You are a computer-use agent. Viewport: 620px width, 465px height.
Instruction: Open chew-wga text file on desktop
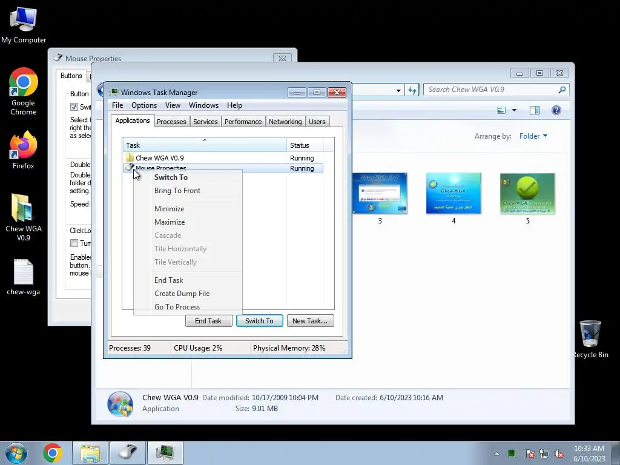[24, 277]
